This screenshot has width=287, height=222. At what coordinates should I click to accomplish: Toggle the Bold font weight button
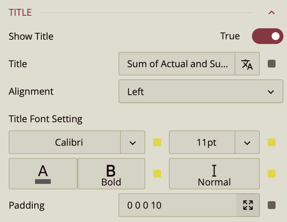point(111,174)
